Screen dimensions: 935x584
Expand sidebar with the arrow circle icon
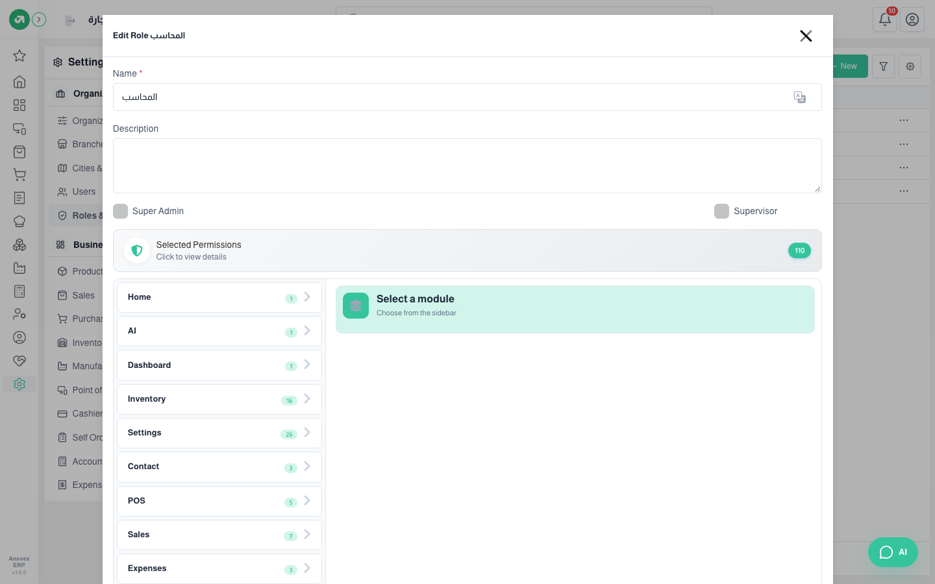[39, 19]
